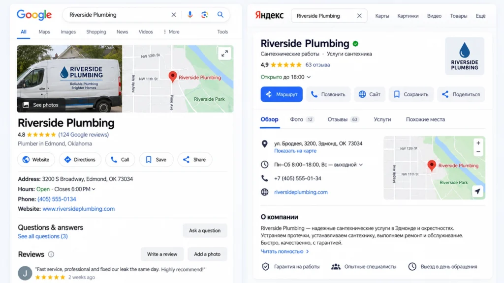
Task: Choose Add a photo
Action: (x=207, y=254)
